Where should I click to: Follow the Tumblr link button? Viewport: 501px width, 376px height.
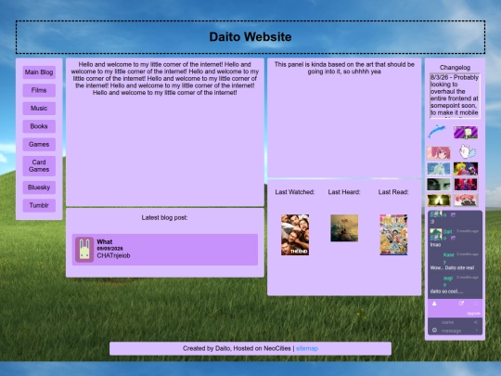(39, 205)
